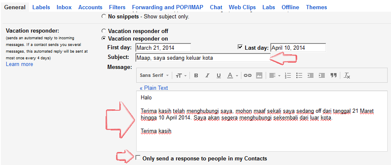391x165 pixels.
Task: Open the Inbox settings tab
Action: point(64,8)
